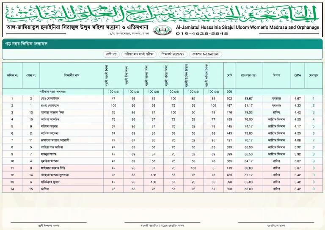Click the student name 'কানিজ ফাতেমা'
This screenshot has width=325, height=230.
[50, 133]
